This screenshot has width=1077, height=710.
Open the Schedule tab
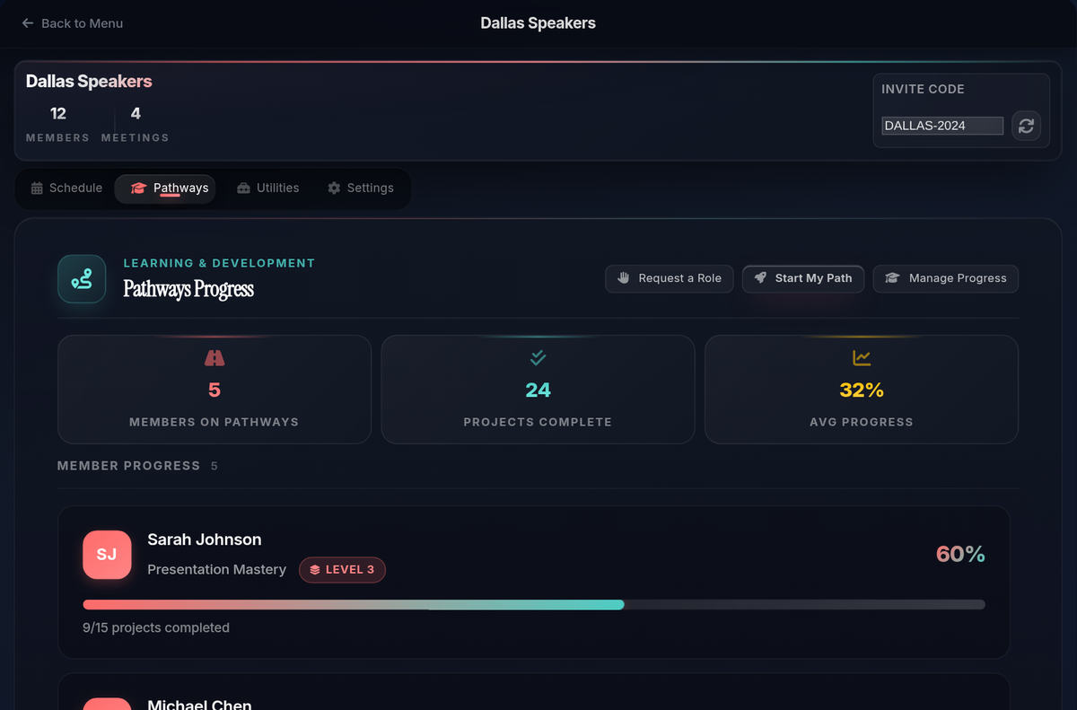coord(66,188)
